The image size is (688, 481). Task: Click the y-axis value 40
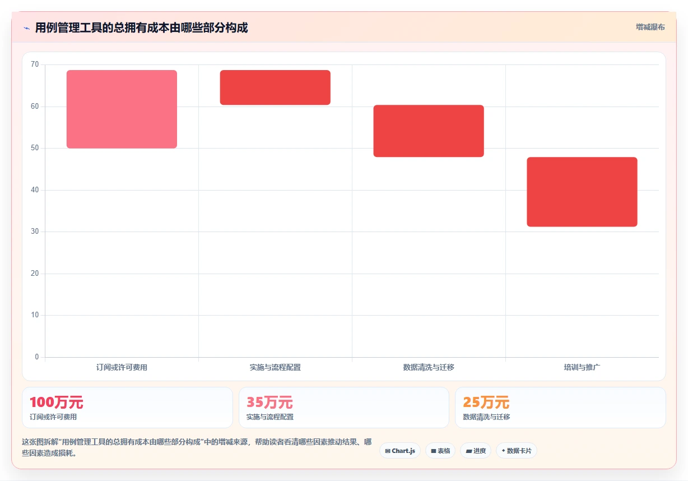click(35, 190)
